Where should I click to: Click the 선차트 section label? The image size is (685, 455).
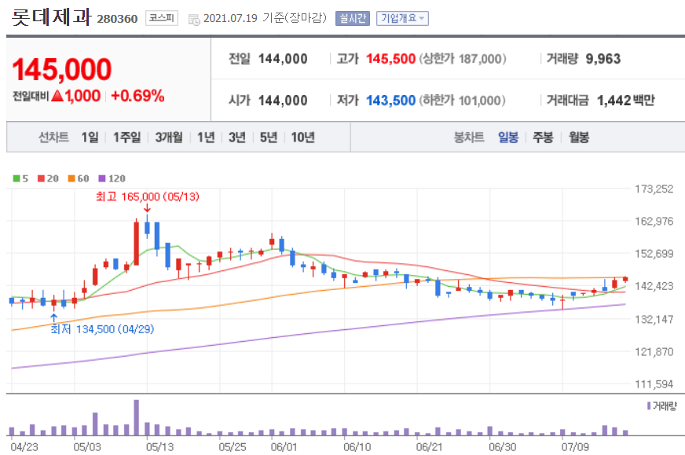pos(53,138)
